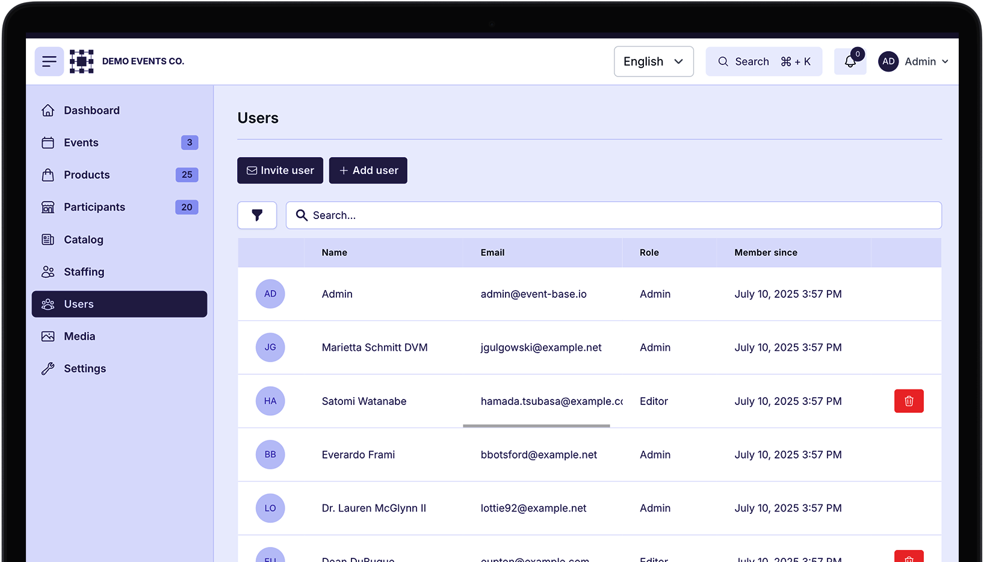
Task: Toggle the sidebar hamburger menu
Action: [49, 61]
